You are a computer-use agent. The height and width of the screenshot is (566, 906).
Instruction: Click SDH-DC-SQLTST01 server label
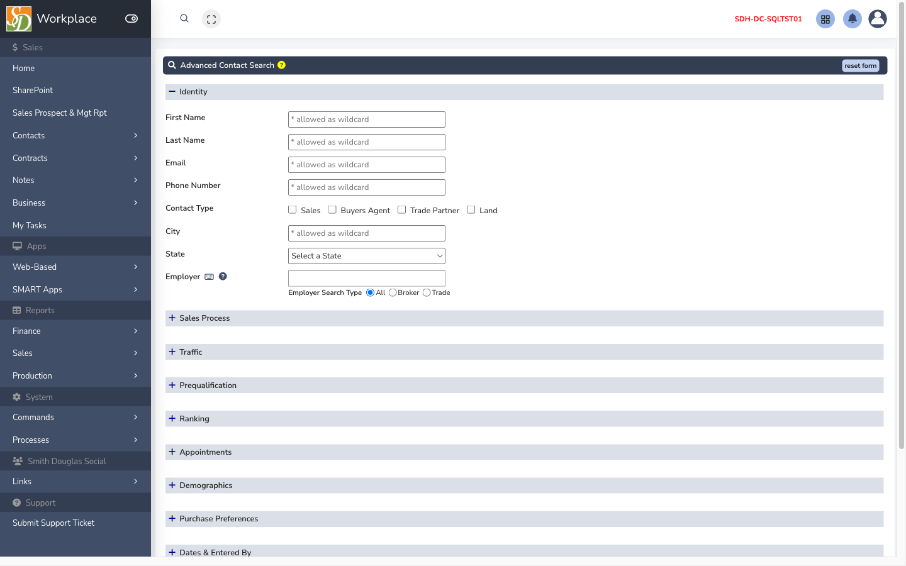tap(768, 19)
